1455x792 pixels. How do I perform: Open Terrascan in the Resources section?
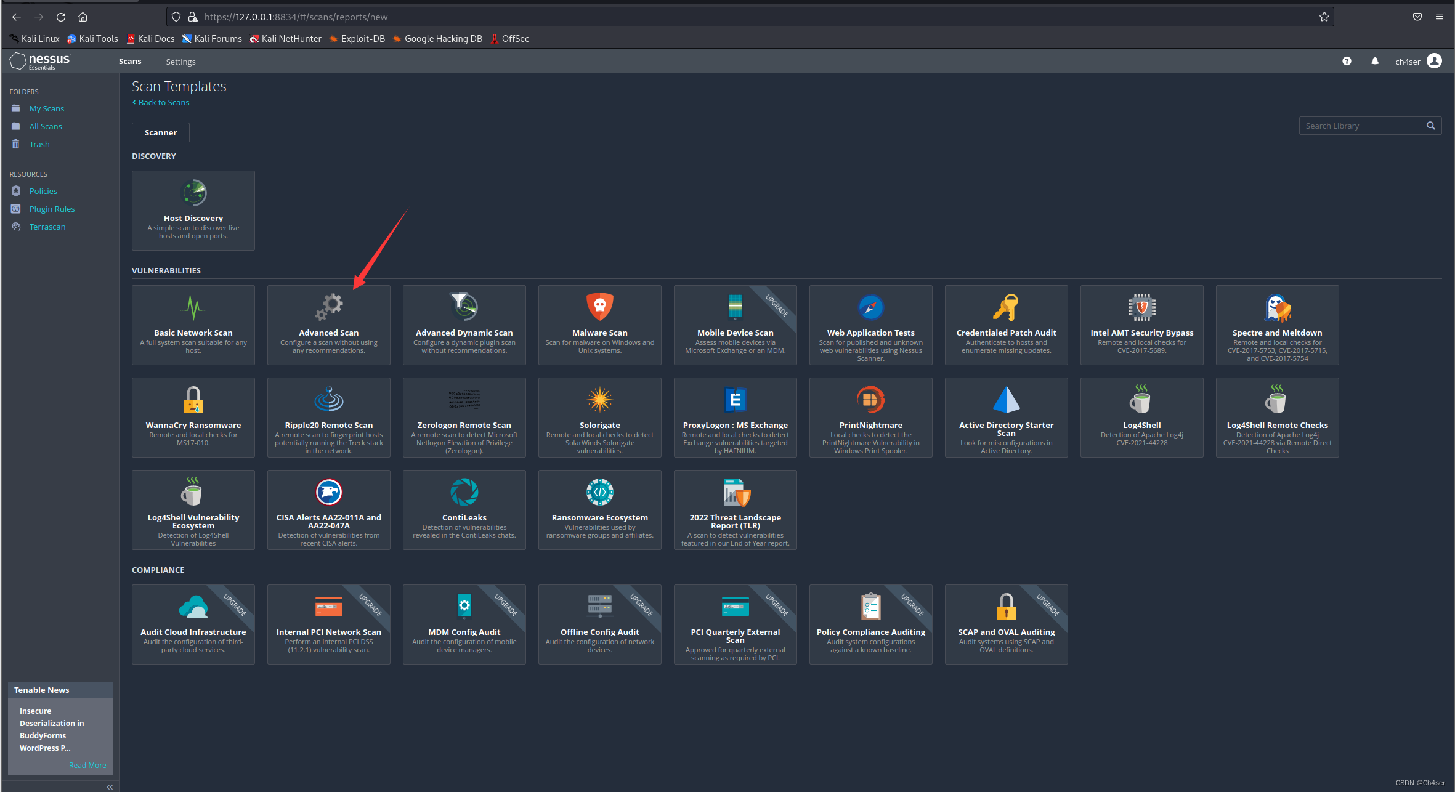47,227
